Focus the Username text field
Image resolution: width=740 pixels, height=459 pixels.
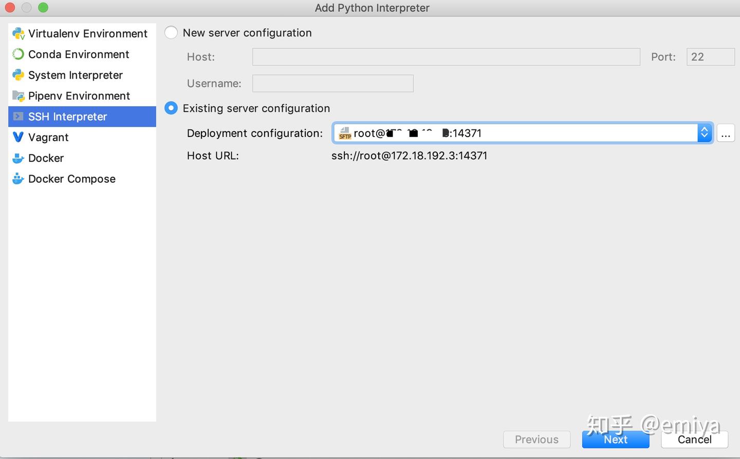[332, 84]
